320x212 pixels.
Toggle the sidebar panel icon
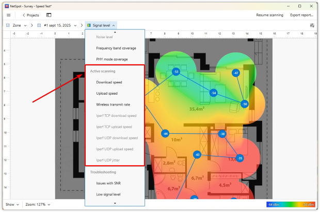[x=49, y=15]
